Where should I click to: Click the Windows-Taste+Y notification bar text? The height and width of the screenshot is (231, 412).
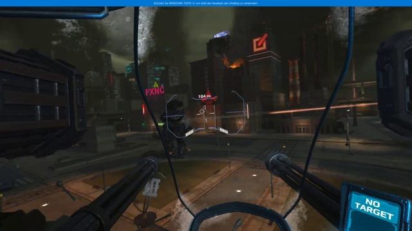[205, 3]
